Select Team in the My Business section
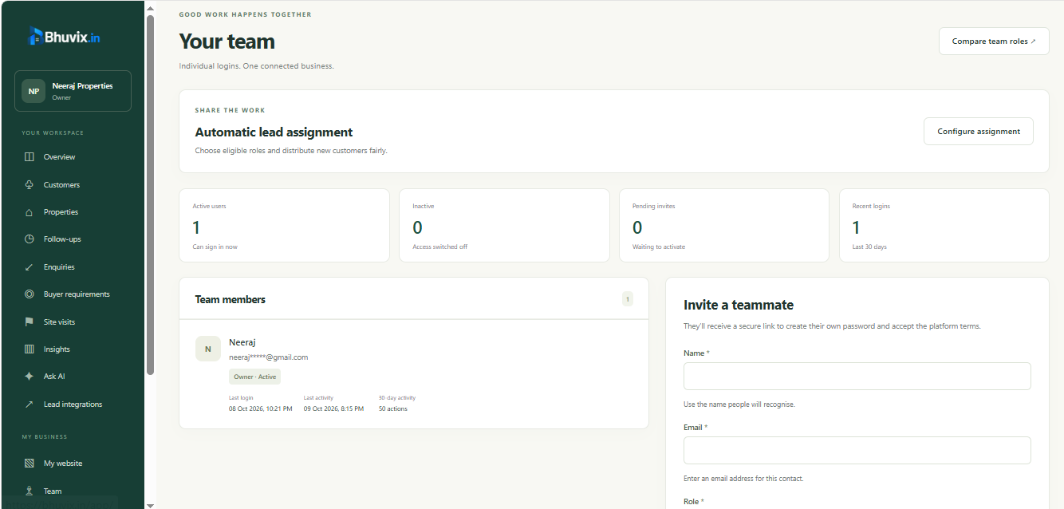Image resolution: width=1064 pixels, height=509 pixels. (x=73, y=491)
